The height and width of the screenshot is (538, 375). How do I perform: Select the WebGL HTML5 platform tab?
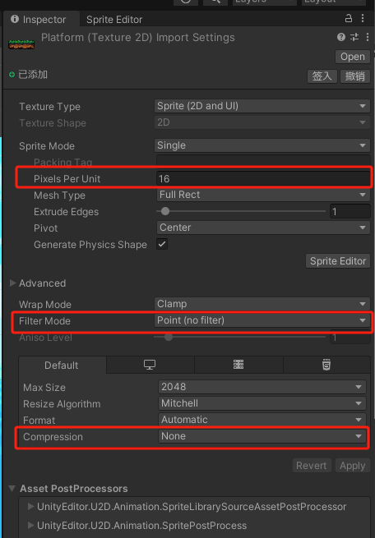[326, 365]
